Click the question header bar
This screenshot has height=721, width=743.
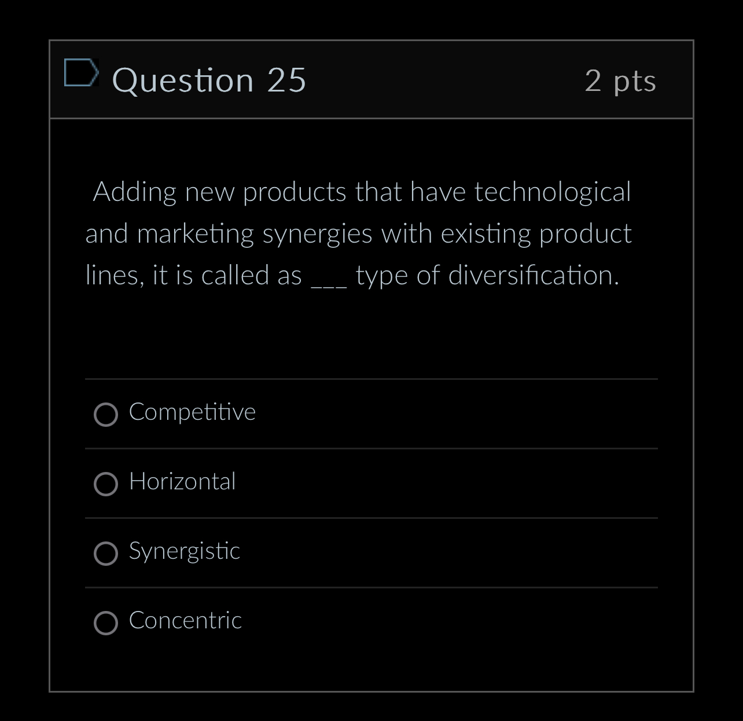[405, 79]
